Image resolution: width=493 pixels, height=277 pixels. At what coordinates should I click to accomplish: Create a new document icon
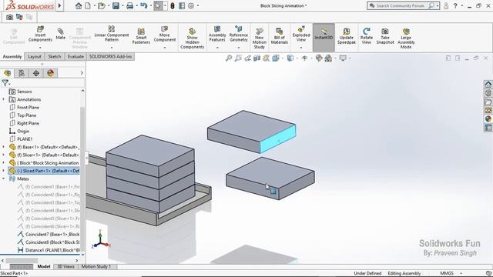pos(88,5)
